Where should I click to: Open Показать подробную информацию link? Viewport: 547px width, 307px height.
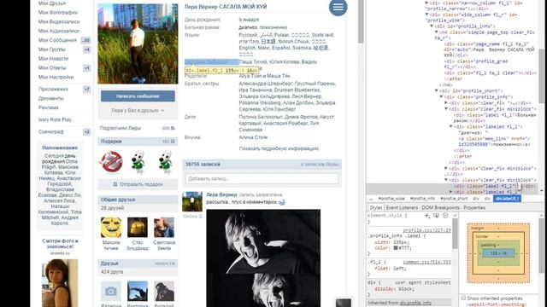click(x=279, y=148)
